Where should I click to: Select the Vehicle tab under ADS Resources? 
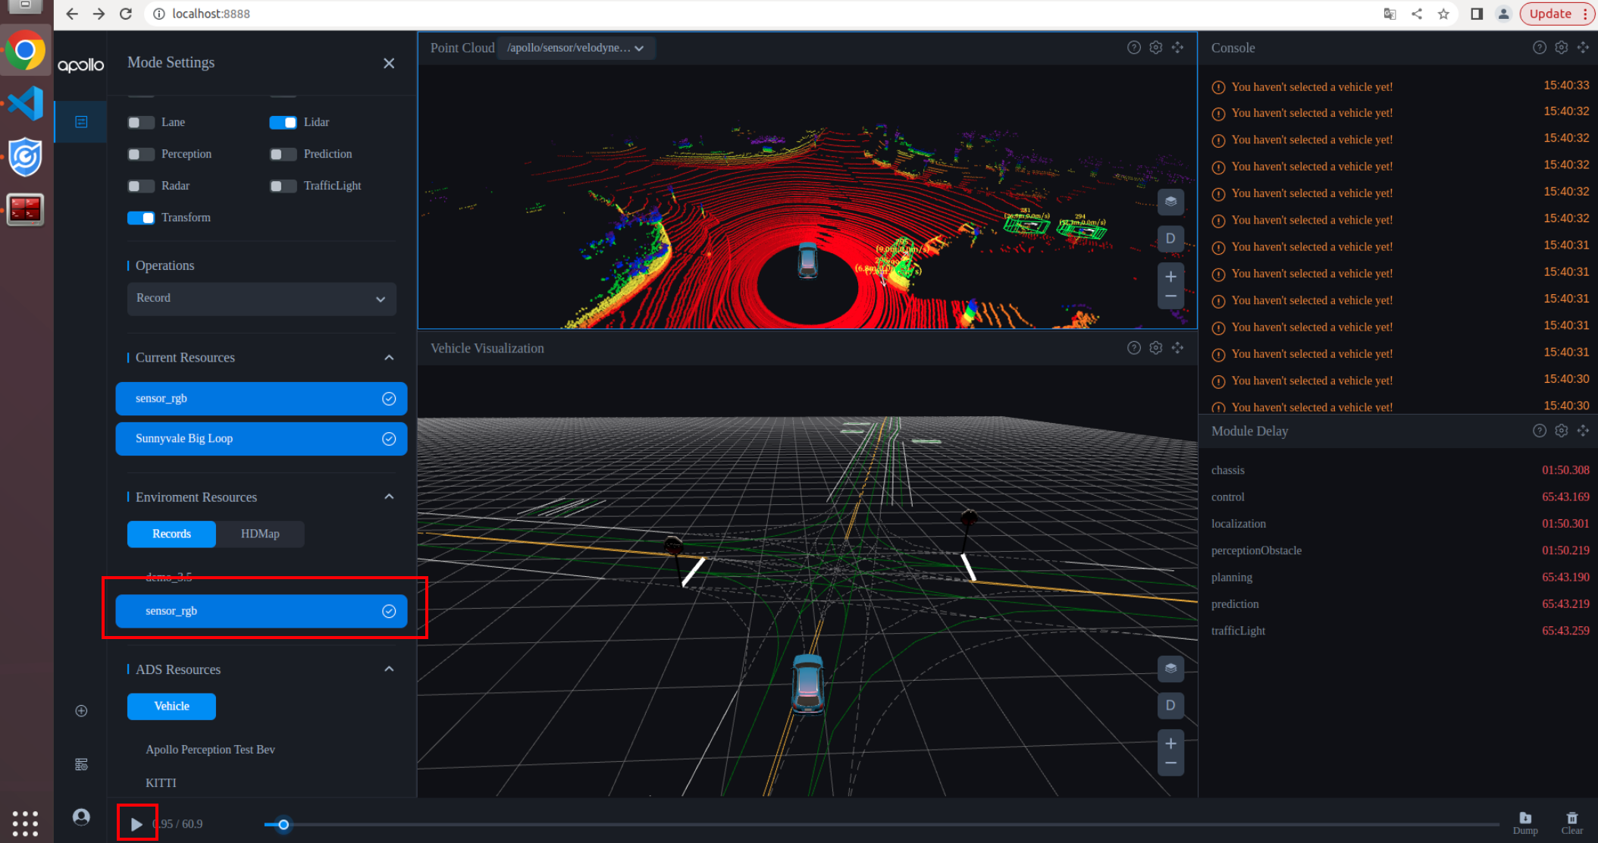[x=171, y=707]
